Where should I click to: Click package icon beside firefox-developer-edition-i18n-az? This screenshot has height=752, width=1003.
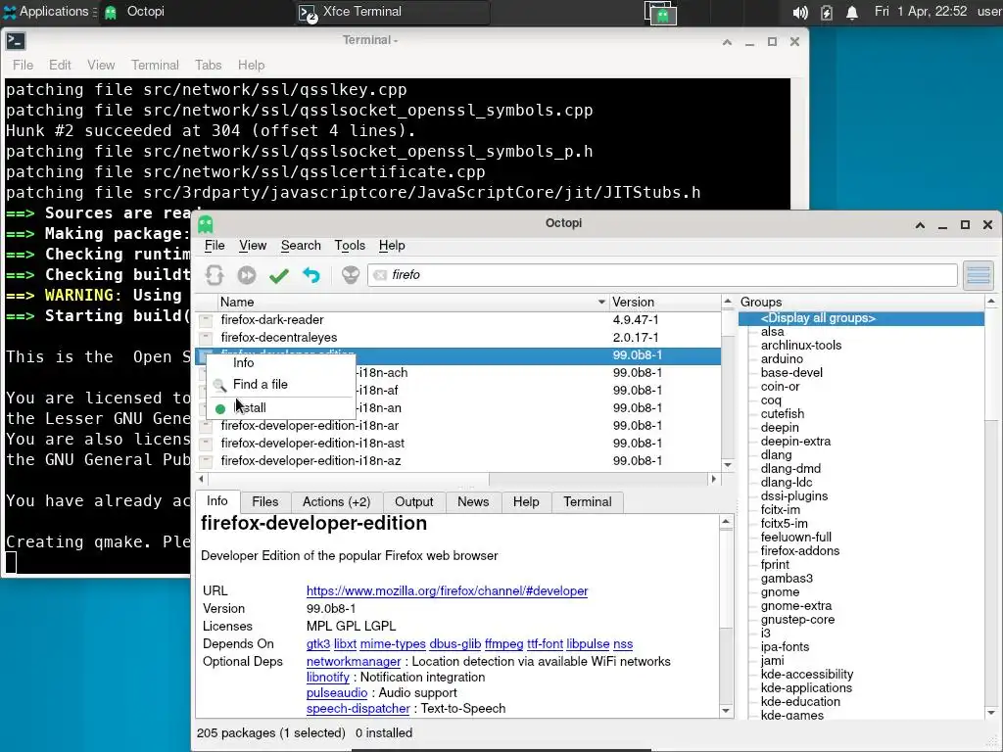[206, 461]
